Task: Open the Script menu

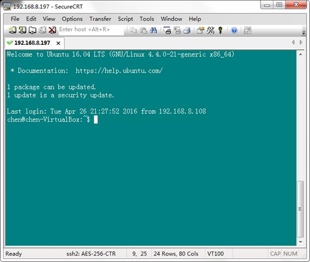Action: (x=125, y=19)
